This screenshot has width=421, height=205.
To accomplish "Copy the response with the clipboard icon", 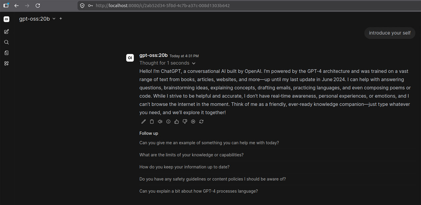I will (x=152, y=121).
